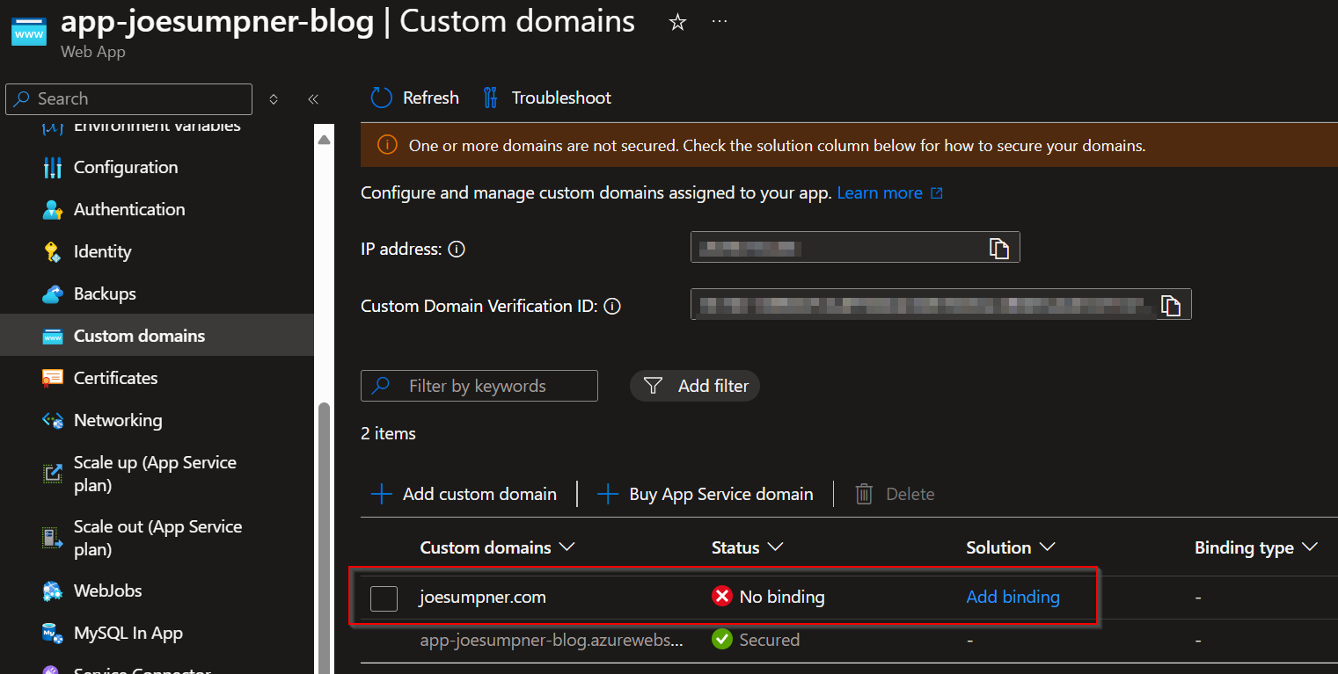Click info icon beside Custom Domain Verification ID
Screen dimensions: 1338x674
coord(612,307)
